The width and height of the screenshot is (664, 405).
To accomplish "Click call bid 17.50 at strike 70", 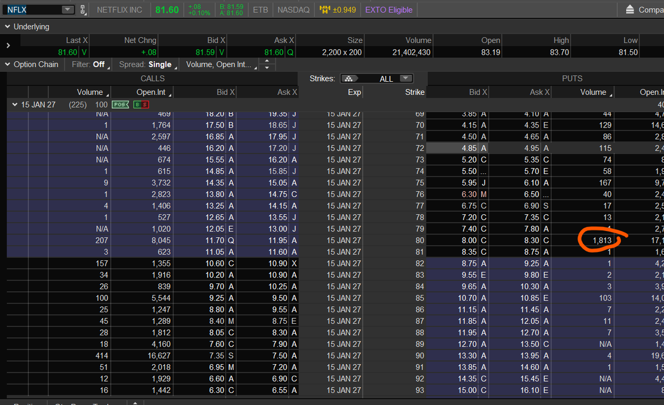I will 214,125.
